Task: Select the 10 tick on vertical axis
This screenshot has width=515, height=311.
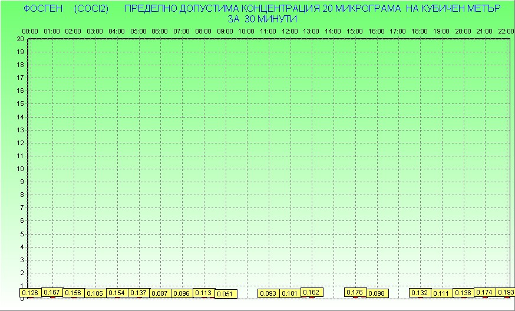Action: pyautogui.click(x=20, y=169)
